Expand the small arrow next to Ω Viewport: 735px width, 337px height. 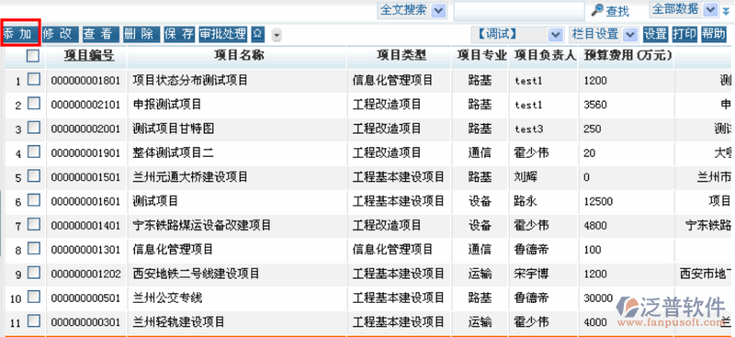(277, 35)
